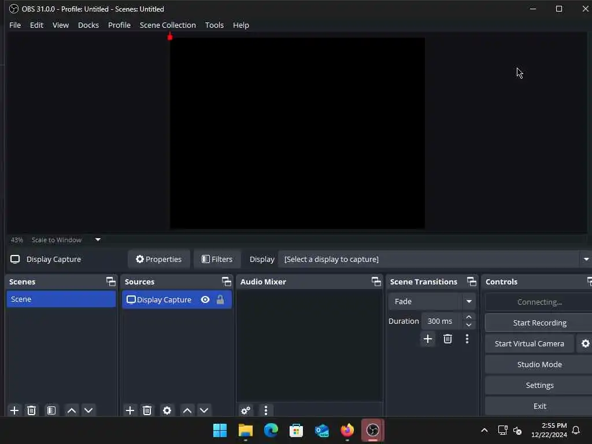Move scene up arrow in Scenes dock
The height and width of the screenshot is (444, 592).
[x=72, y=410]
